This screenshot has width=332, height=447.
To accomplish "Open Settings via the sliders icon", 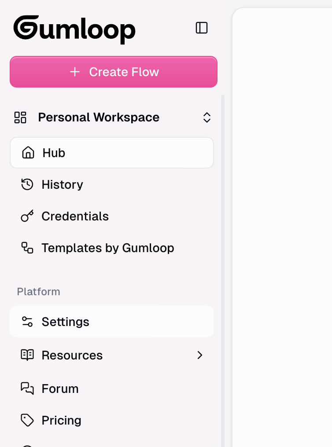I will (x=27, y=322).
